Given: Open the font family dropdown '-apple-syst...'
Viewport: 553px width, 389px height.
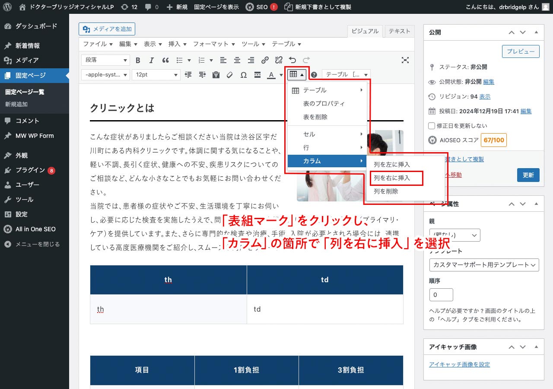Looking at the screenshot, I should pyautogui.click(x=105, y=75).
